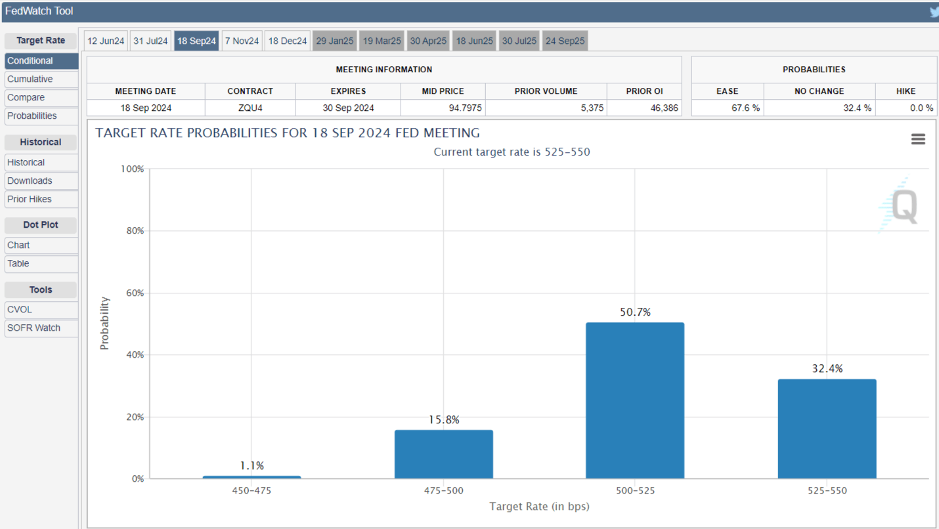
Task: Select the 29 Jan25 meeting tab
Action: (335, 41)
